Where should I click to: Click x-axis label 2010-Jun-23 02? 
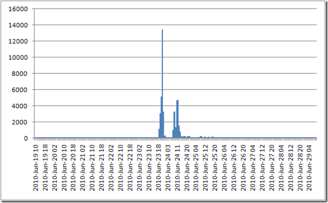click(x=140, y=168)
